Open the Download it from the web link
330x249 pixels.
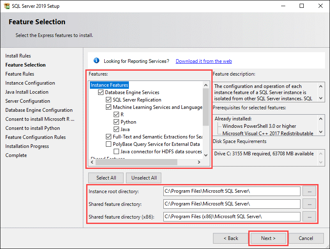click(x=204, y=61)
